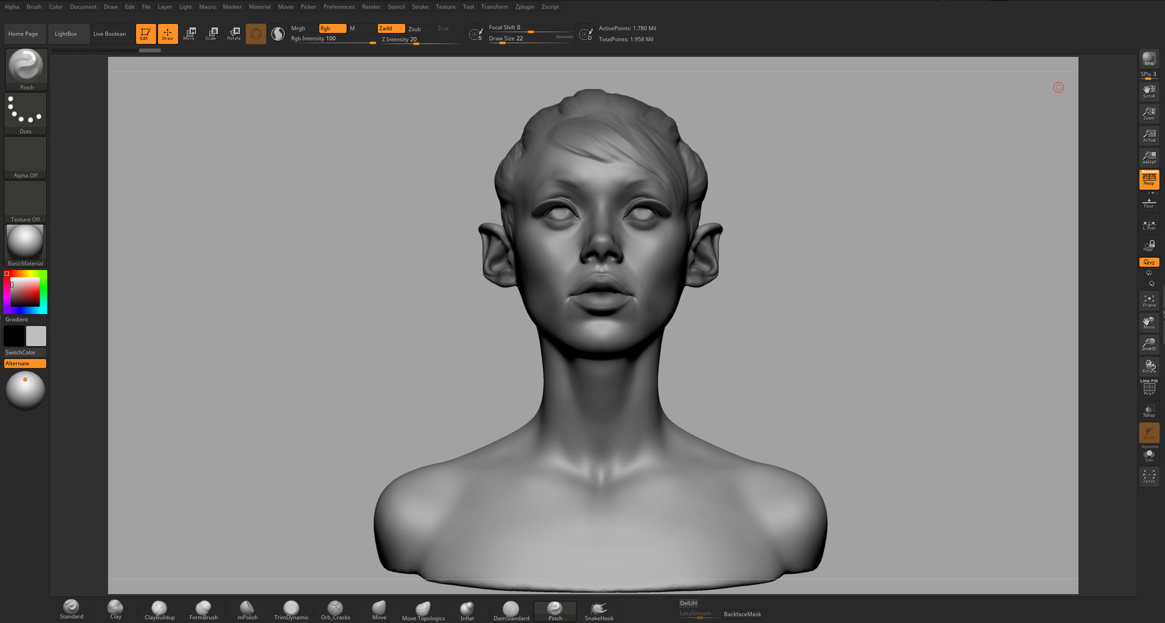
Task: Enable Solo mode
Action: click(x=1149, y=456)
